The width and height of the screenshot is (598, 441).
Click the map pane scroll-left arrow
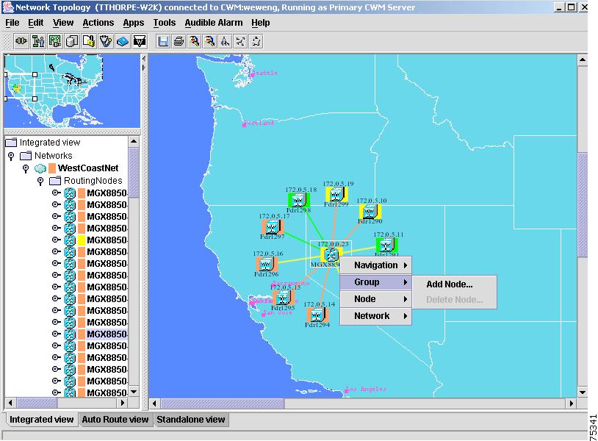tap(154, 404)
